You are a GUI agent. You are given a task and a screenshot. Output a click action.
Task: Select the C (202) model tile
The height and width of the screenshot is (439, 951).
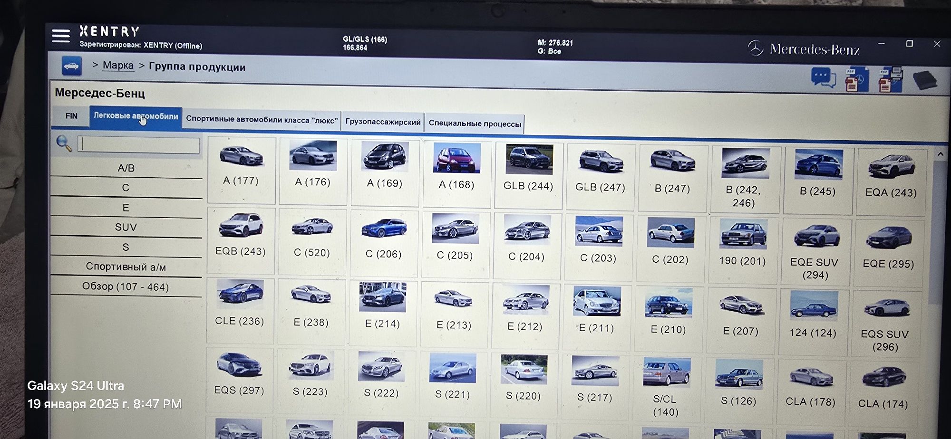tap(670, 249)
